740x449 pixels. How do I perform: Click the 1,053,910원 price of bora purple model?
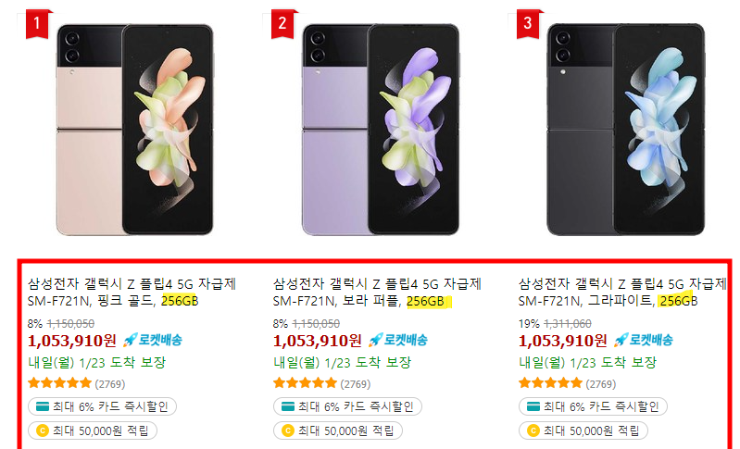pos(317,341)
